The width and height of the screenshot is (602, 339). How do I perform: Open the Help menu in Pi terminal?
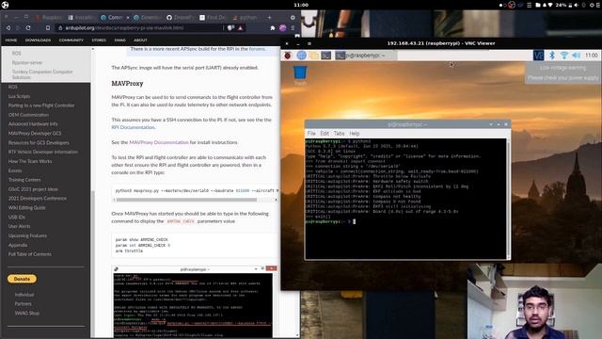[x=355, y=134]
